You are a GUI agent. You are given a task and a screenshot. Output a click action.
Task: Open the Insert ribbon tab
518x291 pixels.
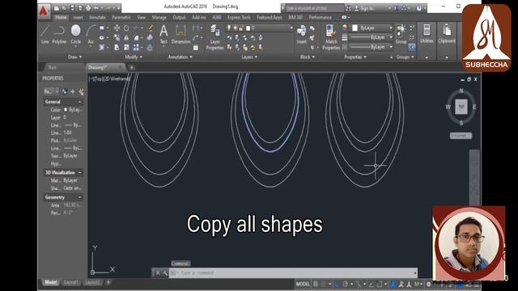[78, 18]
